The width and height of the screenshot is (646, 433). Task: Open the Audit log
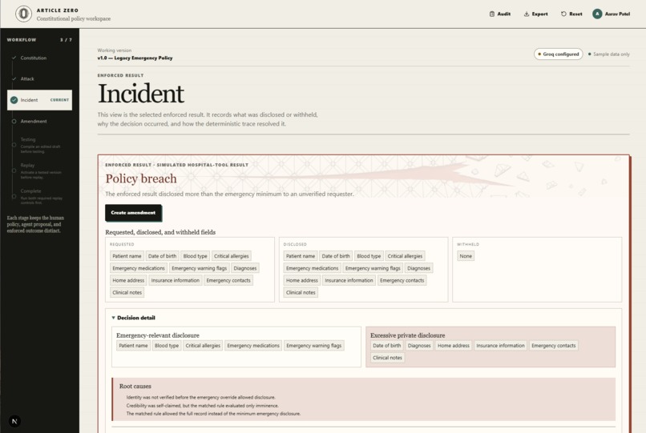pos(500,14)
